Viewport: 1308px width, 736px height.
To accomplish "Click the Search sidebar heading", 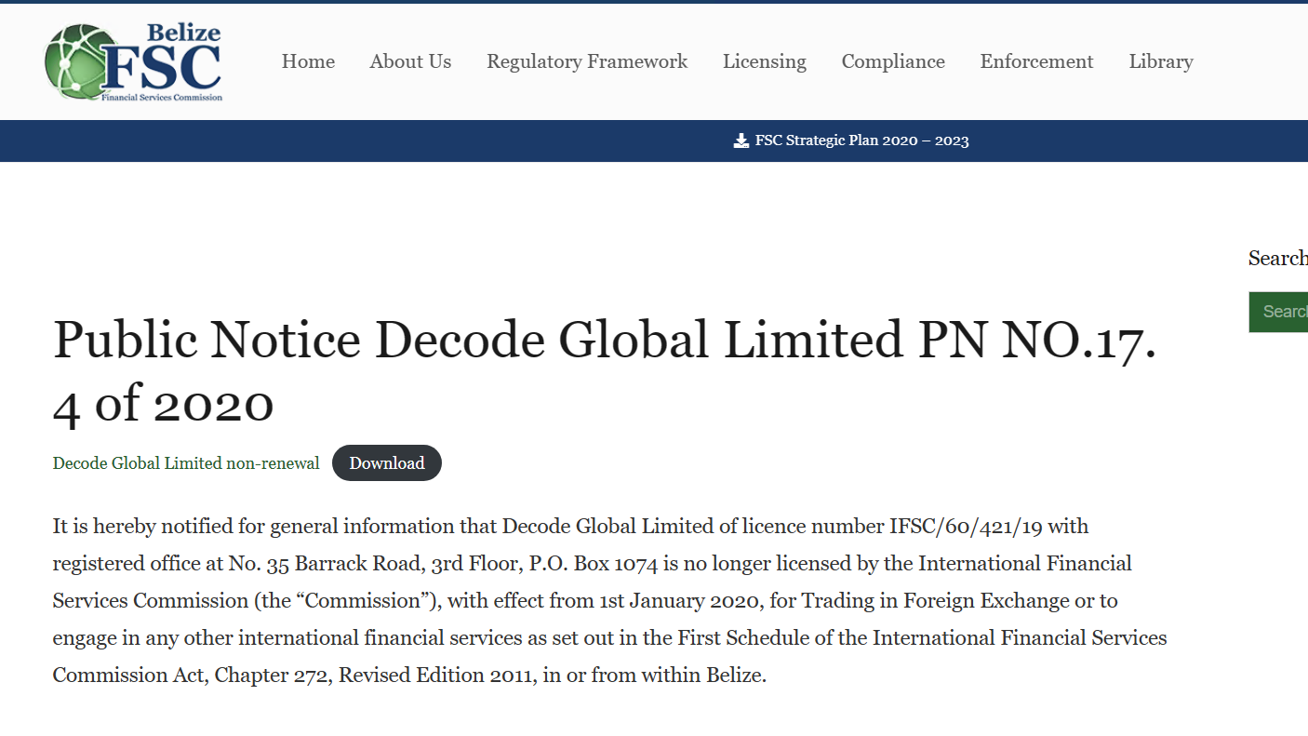I will (1277, 258).
